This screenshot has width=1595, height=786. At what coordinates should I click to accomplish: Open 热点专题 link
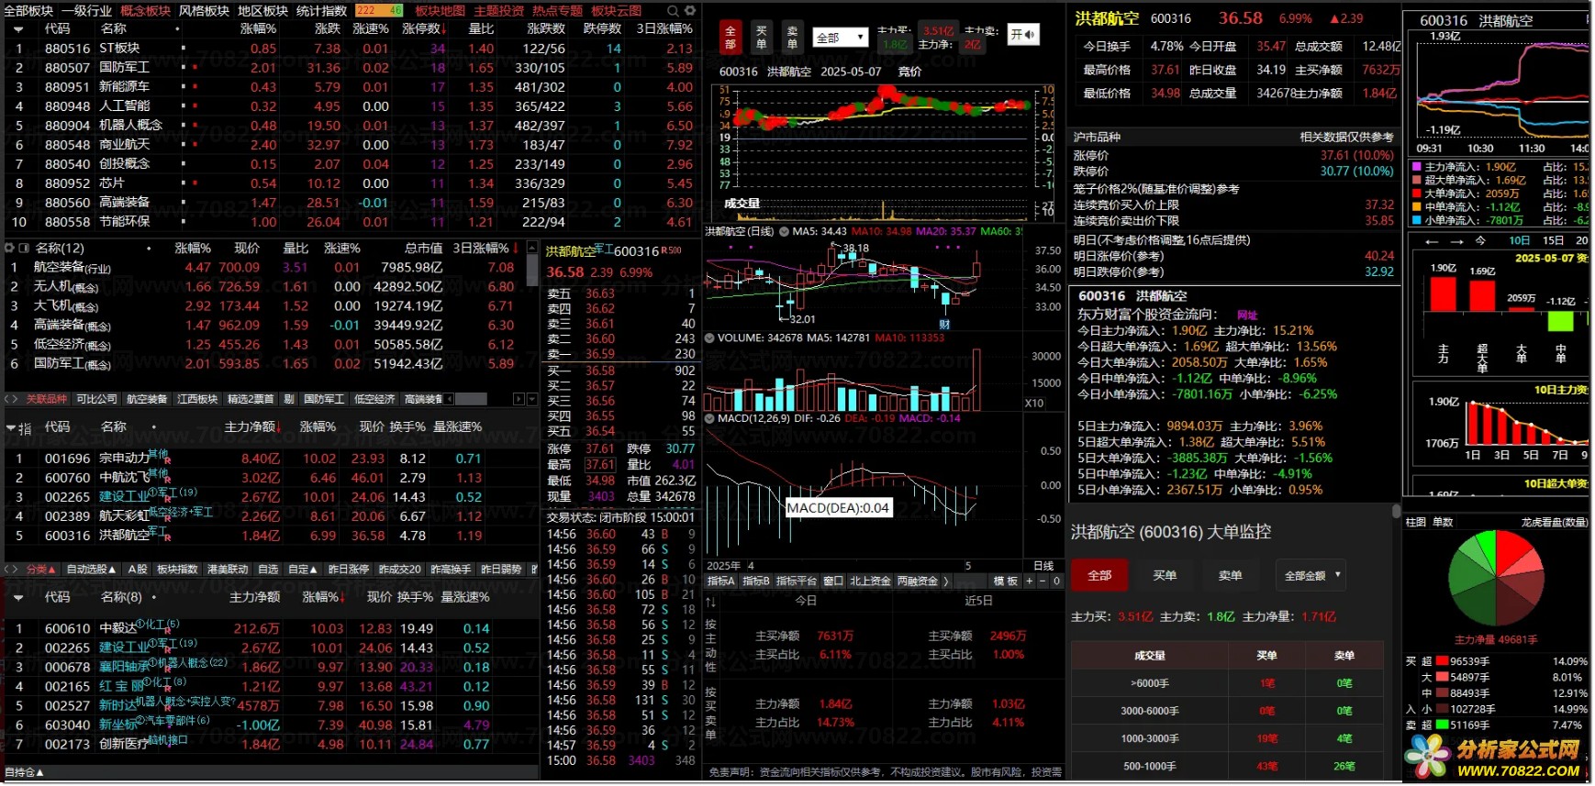557,11
